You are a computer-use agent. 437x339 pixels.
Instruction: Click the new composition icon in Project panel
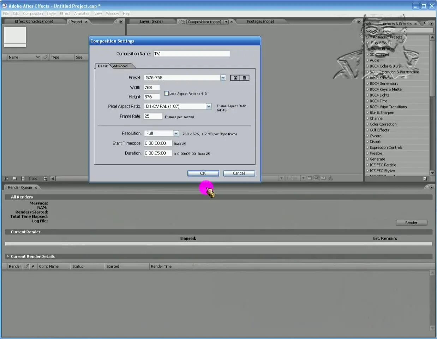click(23, 179)
